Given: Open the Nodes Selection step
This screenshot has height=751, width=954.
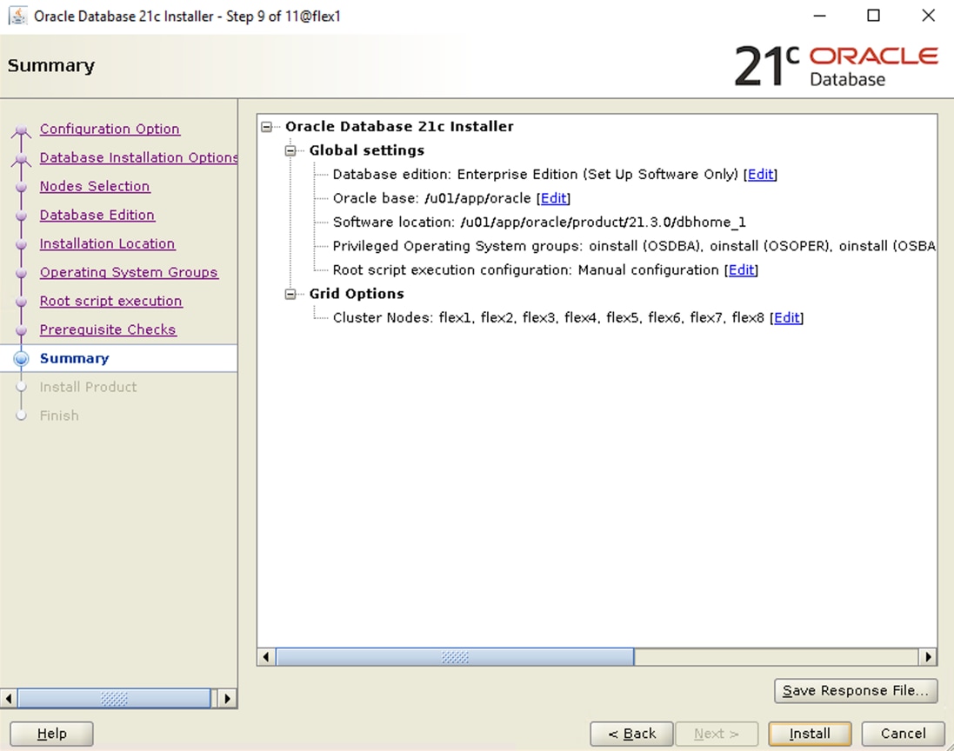Looking at the screenshot, I should pos(94,186).
